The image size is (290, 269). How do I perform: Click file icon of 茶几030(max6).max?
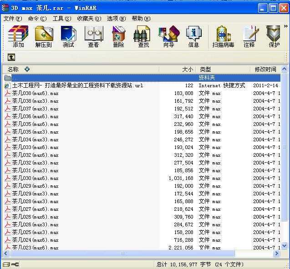pyautogui.click(x=7, y=178)
